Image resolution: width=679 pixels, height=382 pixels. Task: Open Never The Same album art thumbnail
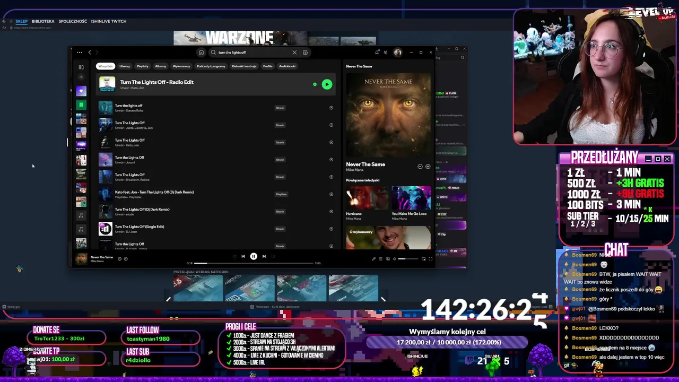pyautogui.click(x=81, y=258)
